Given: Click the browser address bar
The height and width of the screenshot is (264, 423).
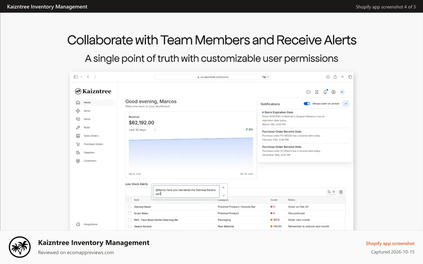Looking at the screenshot, I should click(x=213, y=77).
